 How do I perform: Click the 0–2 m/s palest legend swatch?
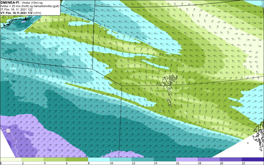point(11,159)
